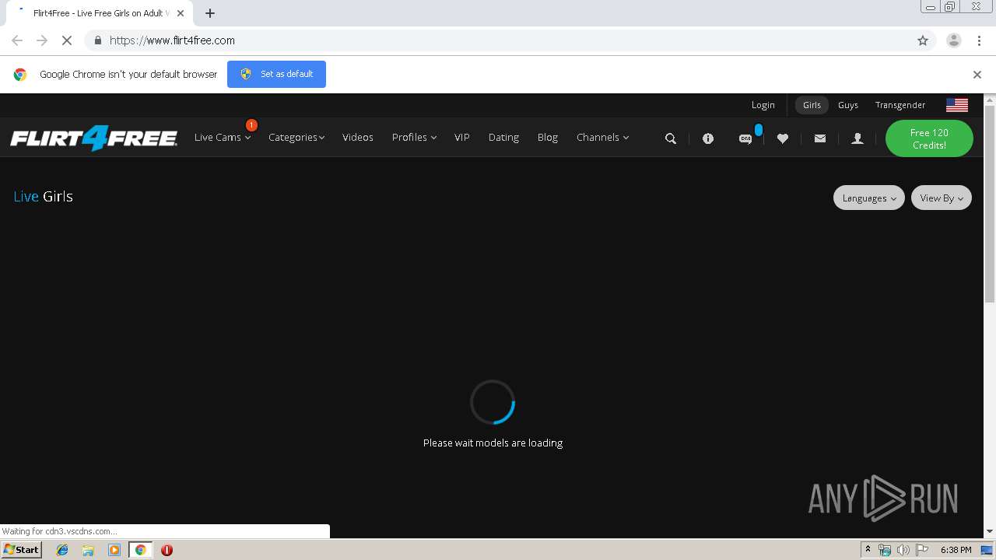Open the Blog menu item

pyautogui.click(x=548, y=138)
